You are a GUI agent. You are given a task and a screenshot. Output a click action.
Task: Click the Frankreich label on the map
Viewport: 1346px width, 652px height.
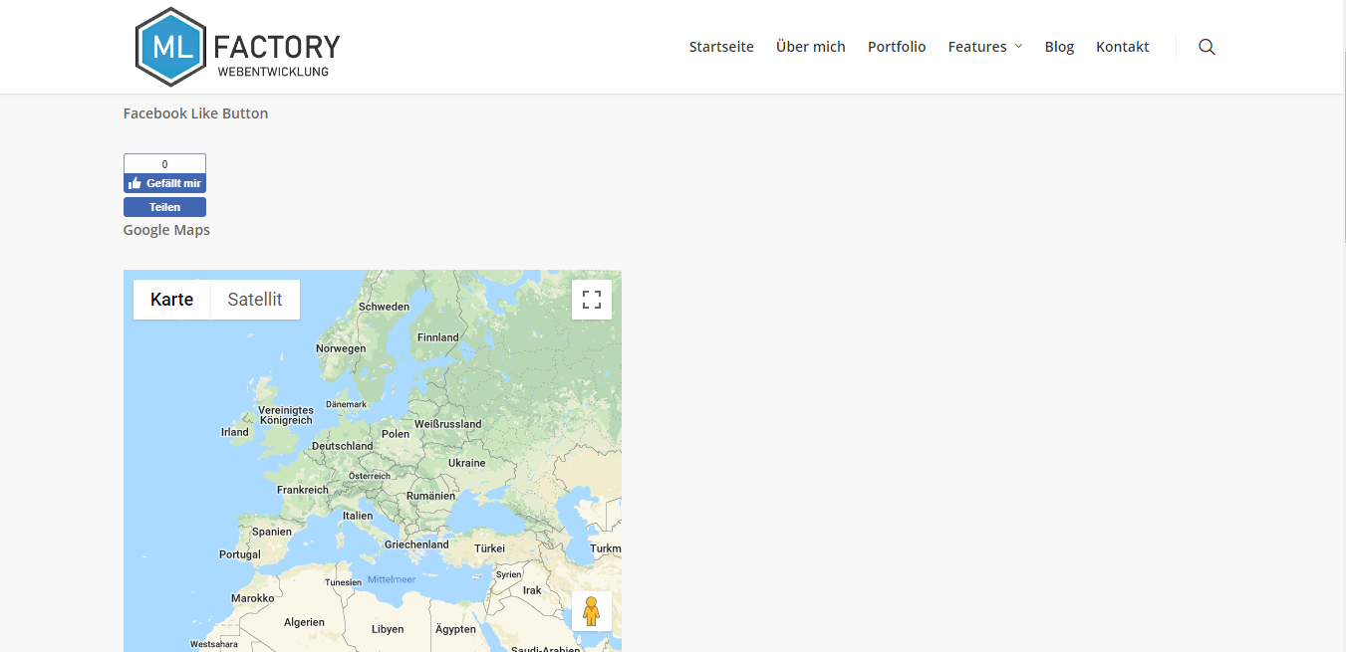tap(303, 490)
